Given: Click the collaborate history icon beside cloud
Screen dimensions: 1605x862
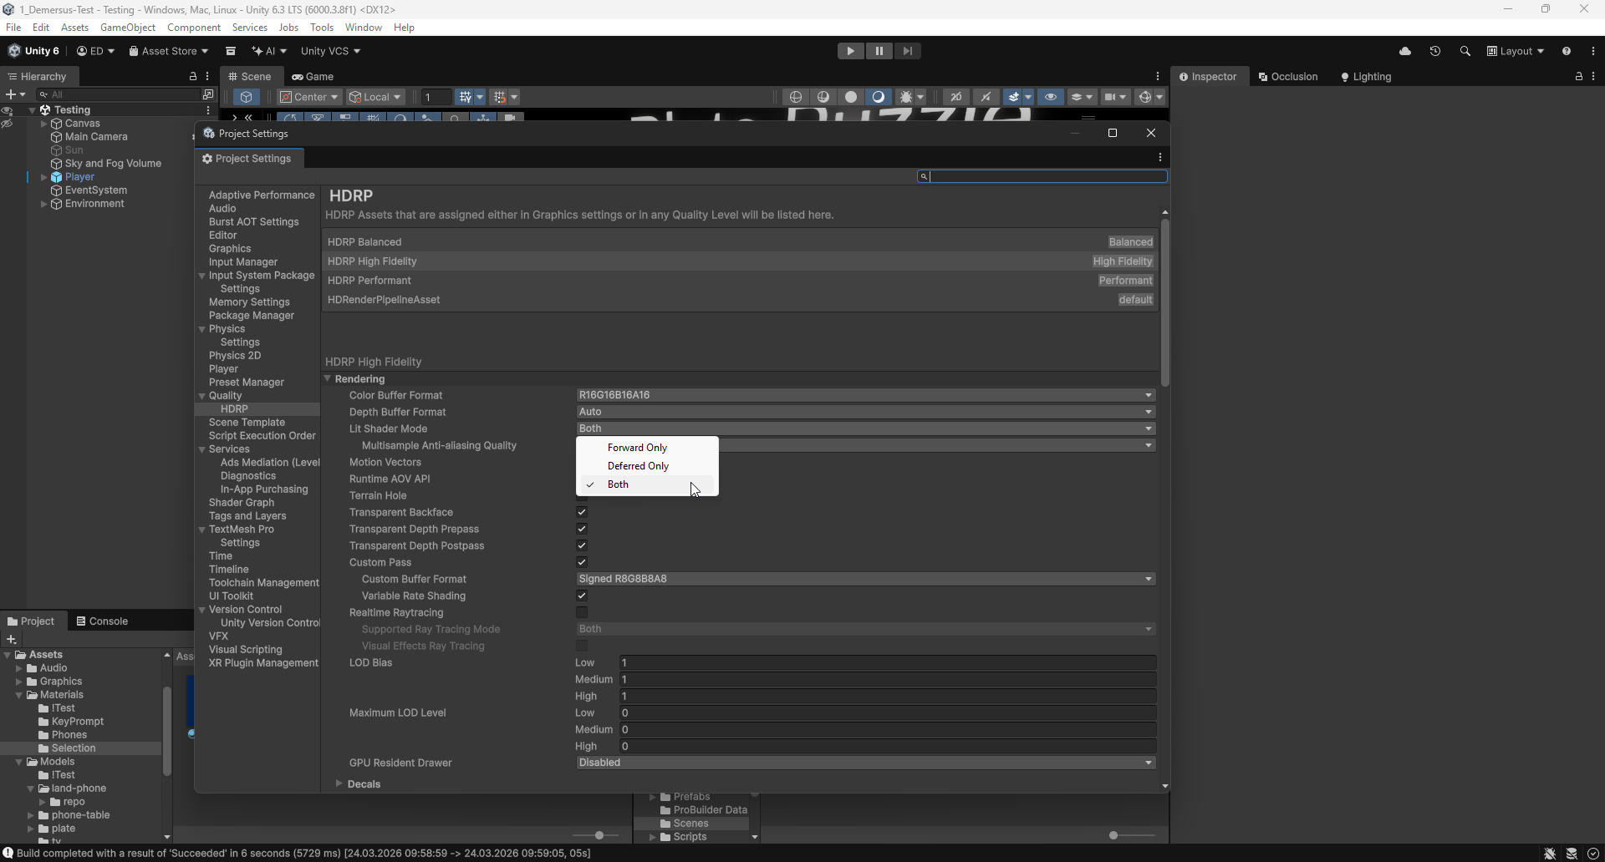Looking at the screenshot, I should (x=1434, y=51).
